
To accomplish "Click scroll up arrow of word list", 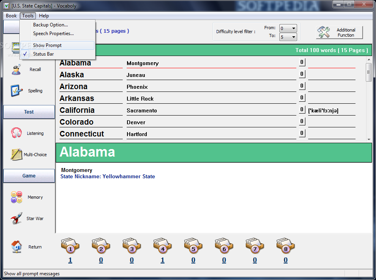I will pyautogui.click(x=369, y=60).
